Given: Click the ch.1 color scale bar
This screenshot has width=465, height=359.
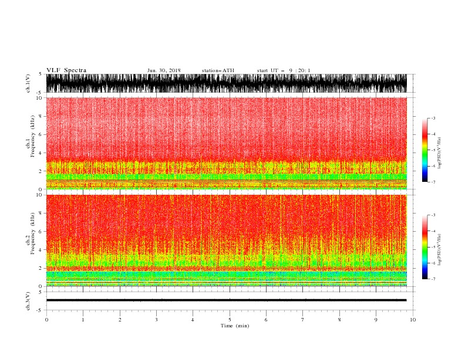Looking at the screenshot, I should coord(424,150).
